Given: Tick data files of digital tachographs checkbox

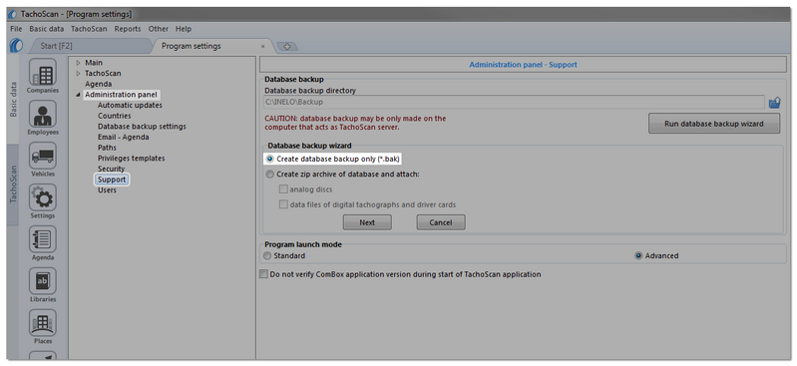Looking at the screenshot, I should coord(283,204).
